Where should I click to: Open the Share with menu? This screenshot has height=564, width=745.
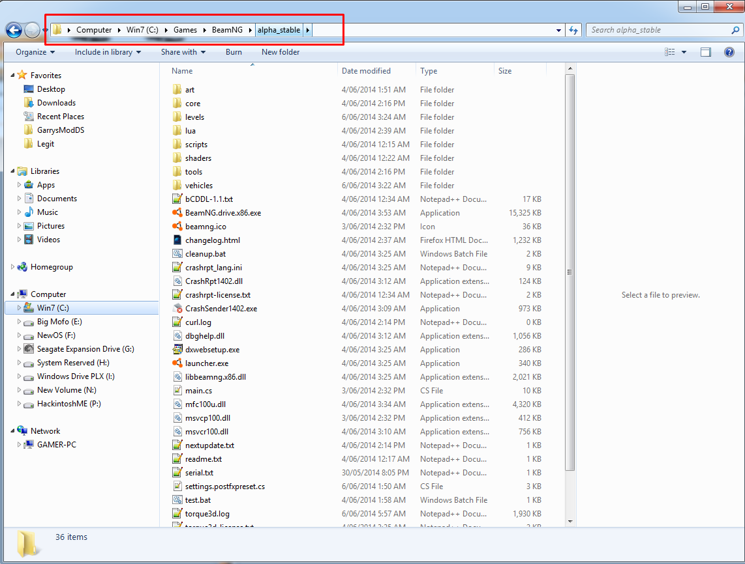point(183,52)
